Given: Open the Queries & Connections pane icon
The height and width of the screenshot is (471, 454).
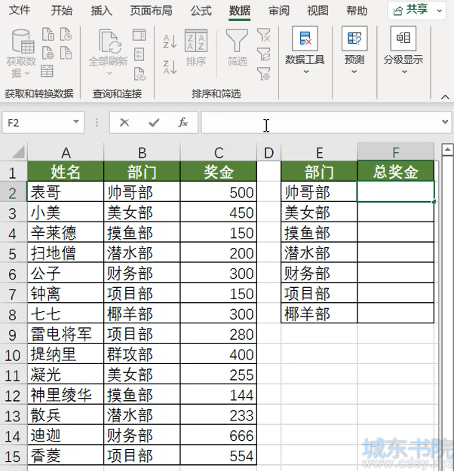Looking at the screenshot, I should click(140, 35).
